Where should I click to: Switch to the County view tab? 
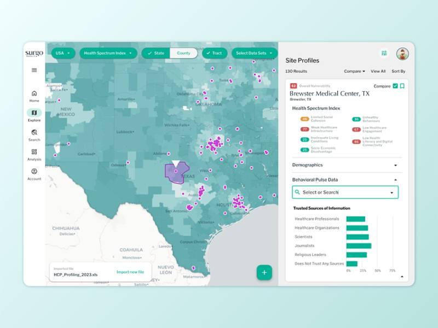coord(183,53)
